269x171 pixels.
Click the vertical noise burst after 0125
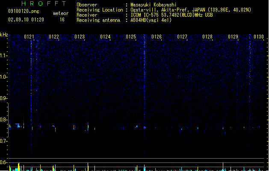(145, 96)
